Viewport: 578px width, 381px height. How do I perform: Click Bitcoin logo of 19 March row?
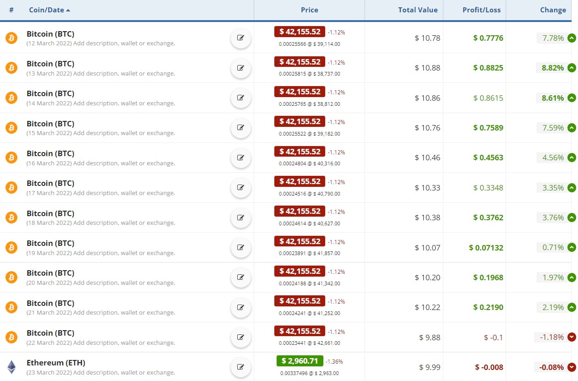pos(11,247)
